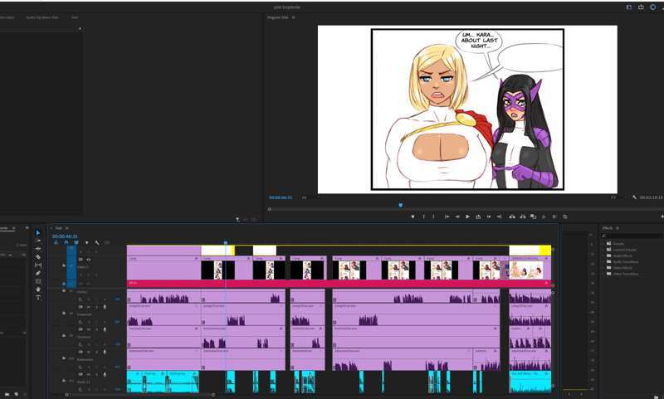
Task: Click the Export Frame camera button
Action: point(534,217)
